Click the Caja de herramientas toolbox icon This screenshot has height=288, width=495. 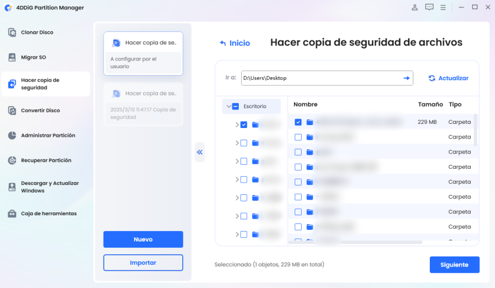pos(12,214)
